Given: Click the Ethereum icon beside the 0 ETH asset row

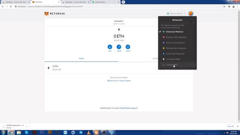Looking at the screenshot, I should point(48,68).
